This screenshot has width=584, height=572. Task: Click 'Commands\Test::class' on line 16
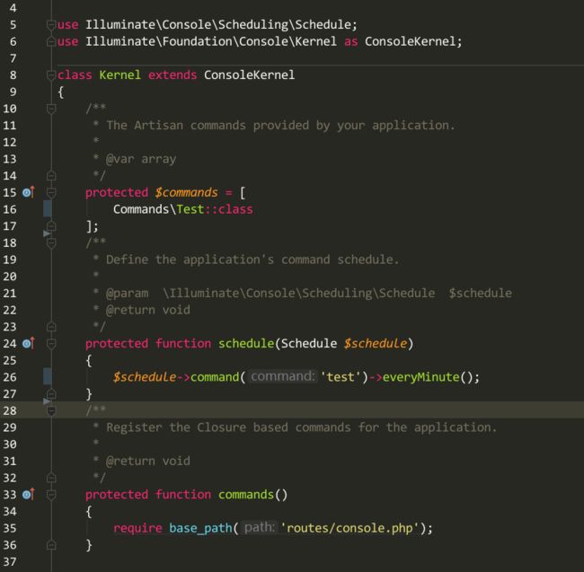pyautogui.click(x=183, y=209)
